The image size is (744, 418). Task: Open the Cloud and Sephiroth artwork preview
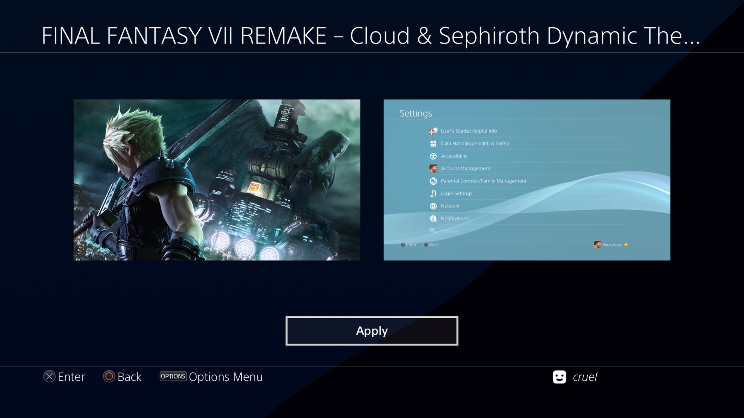pos(217,180)
